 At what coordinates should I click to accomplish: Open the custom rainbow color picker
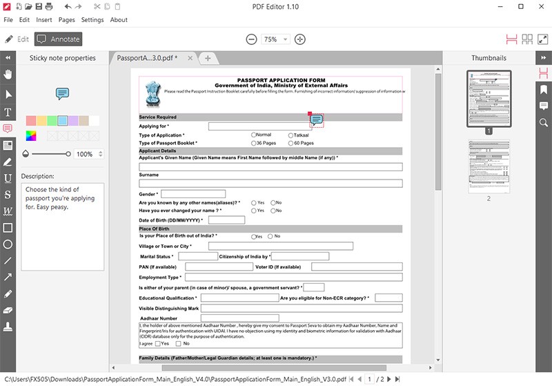tap(31, 136)
